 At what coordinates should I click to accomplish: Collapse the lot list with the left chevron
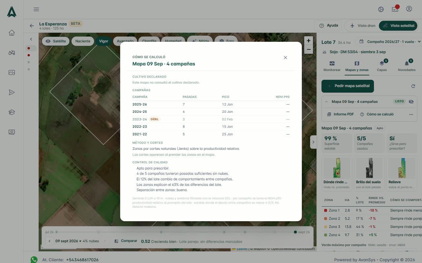click(x=31, y=39)
